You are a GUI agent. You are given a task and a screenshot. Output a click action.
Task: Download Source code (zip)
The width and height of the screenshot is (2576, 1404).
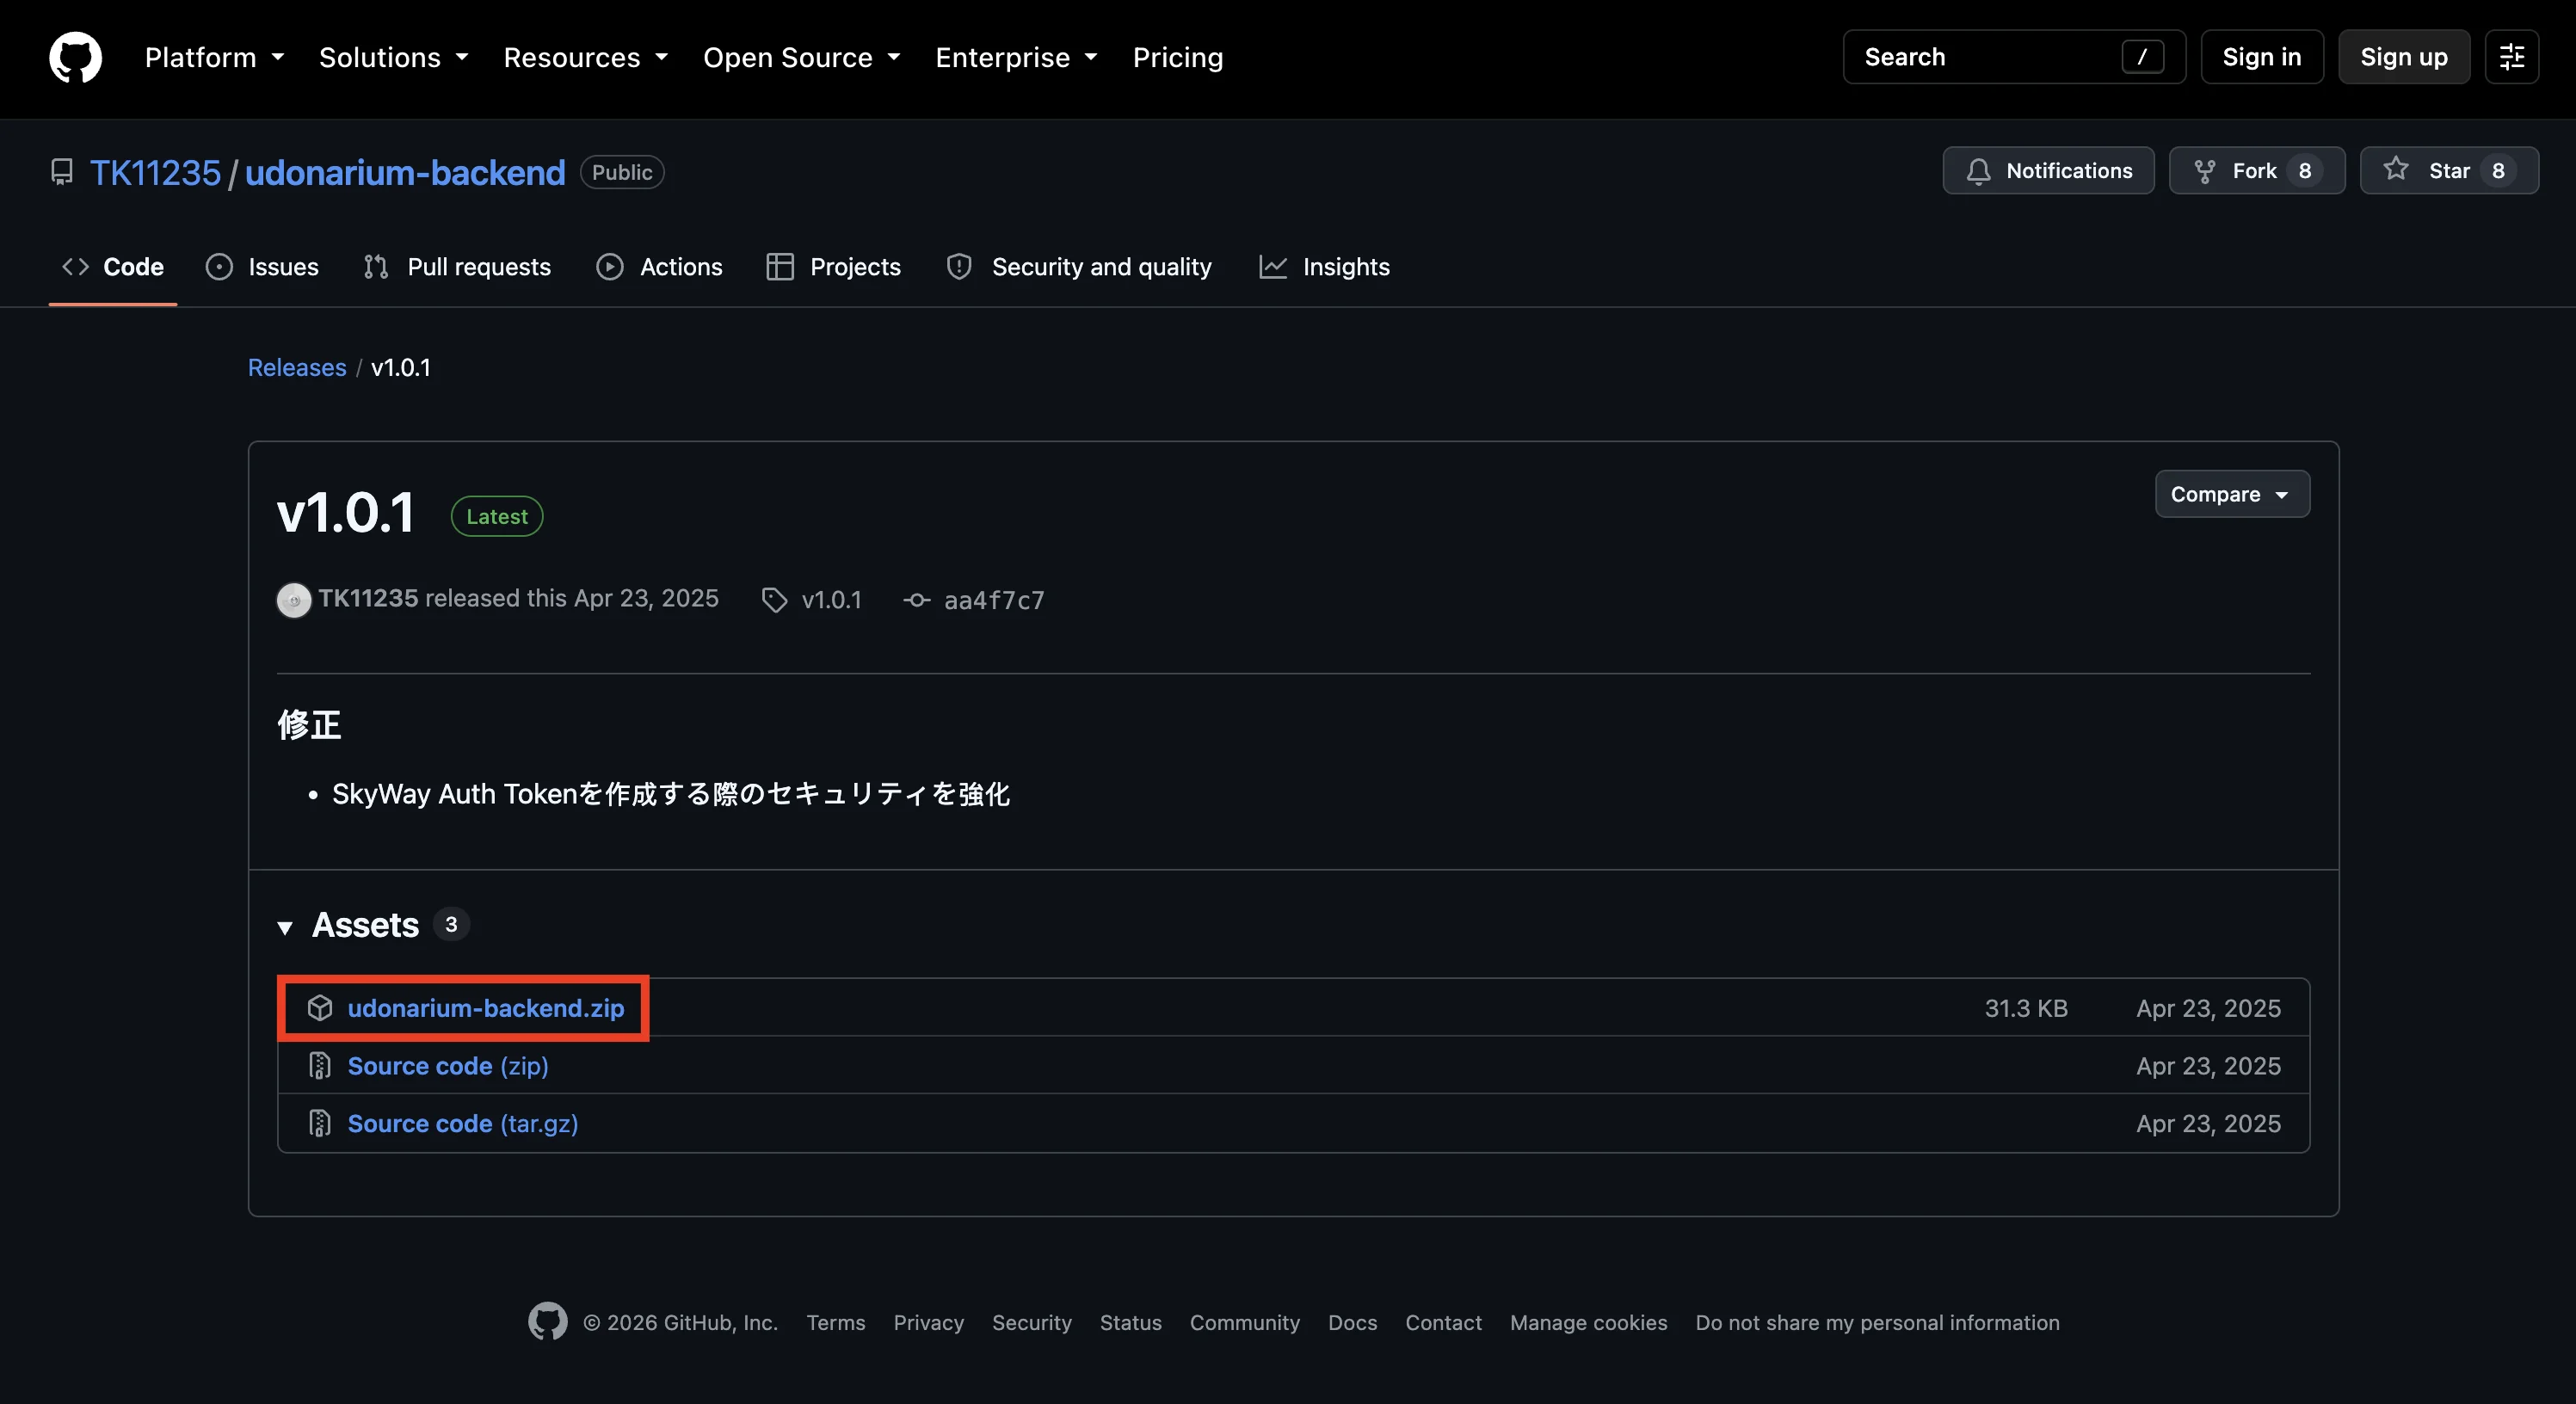coord(448,1066)
